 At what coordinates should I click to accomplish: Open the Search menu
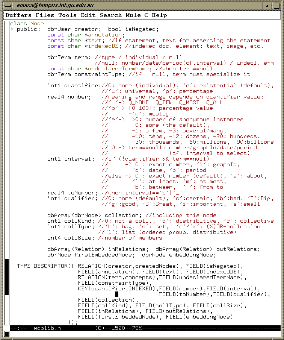point(111,15)
